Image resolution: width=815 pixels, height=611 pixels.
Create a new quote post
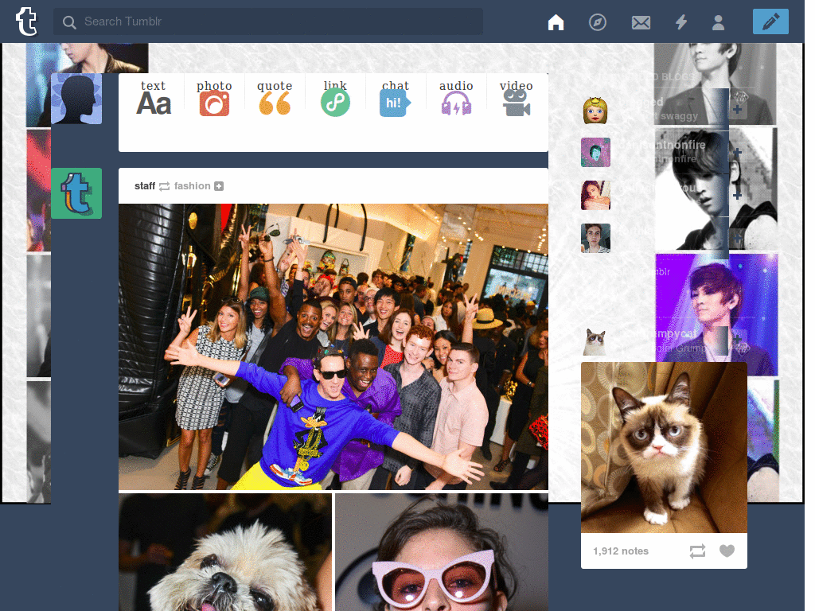tap(275, 98)
